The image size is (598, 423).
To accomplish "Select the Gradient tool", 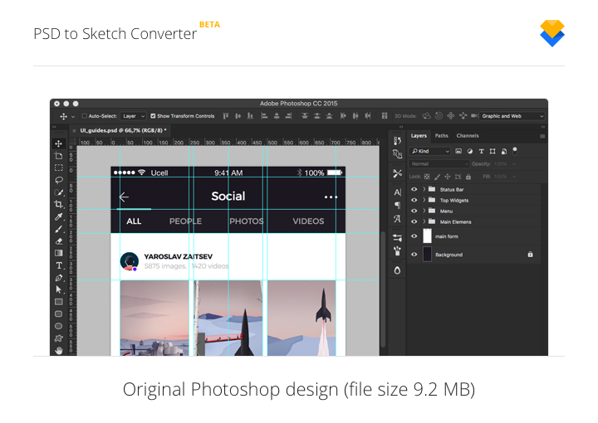I will [58, 253].
